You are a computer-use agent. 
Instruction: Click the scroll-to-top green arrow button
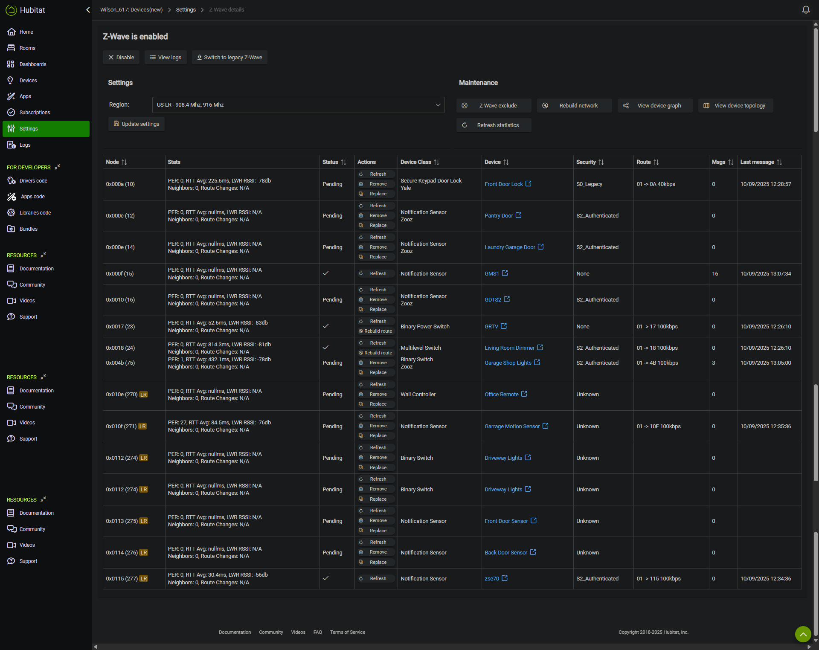803,634
